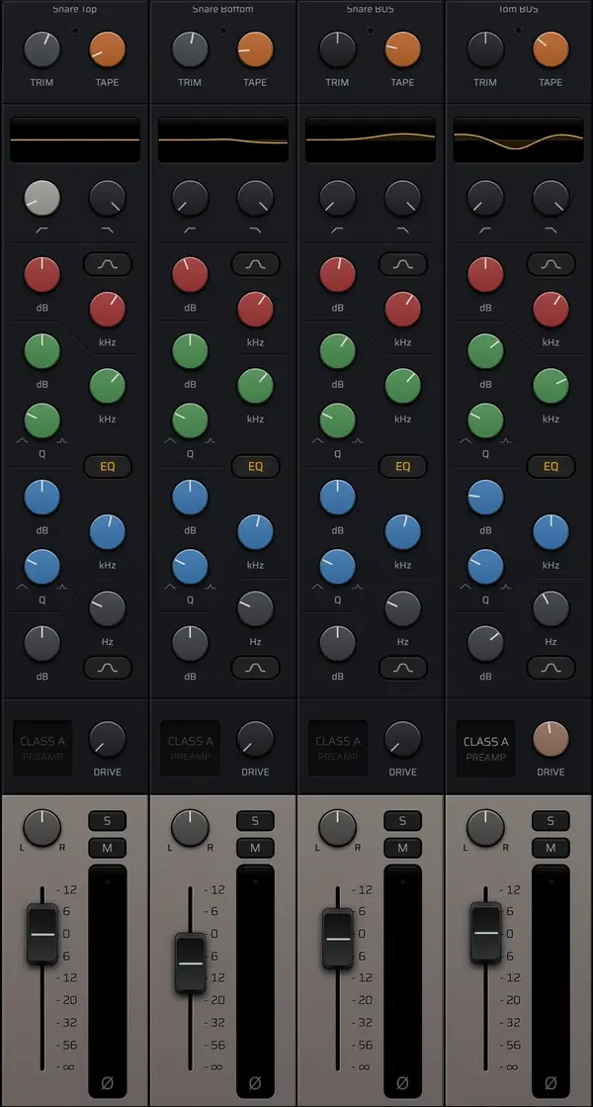Click green mid band kHz knob on Snare BUS
593x1107 pixels.
pyautogui.click(x=402, y=386)
